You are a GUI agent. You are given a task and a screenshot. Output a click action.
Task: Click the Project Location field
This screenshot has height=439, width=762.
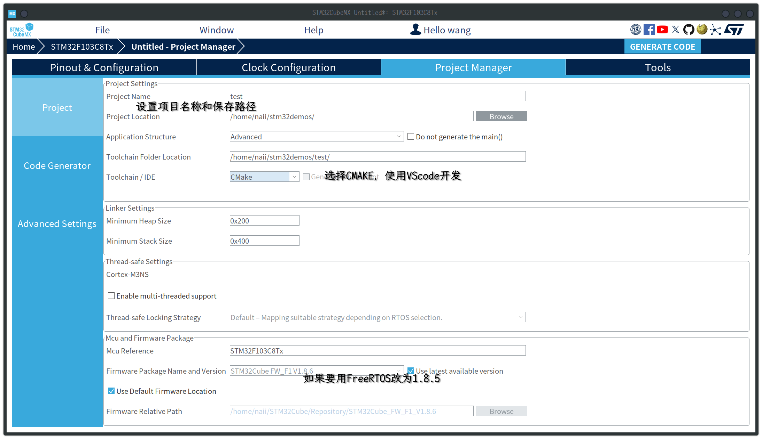click(351, 116)
